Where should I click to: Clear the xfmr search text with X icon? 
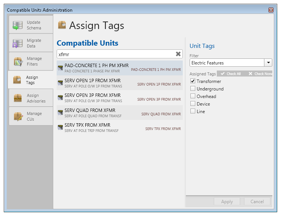pos(178,54)
